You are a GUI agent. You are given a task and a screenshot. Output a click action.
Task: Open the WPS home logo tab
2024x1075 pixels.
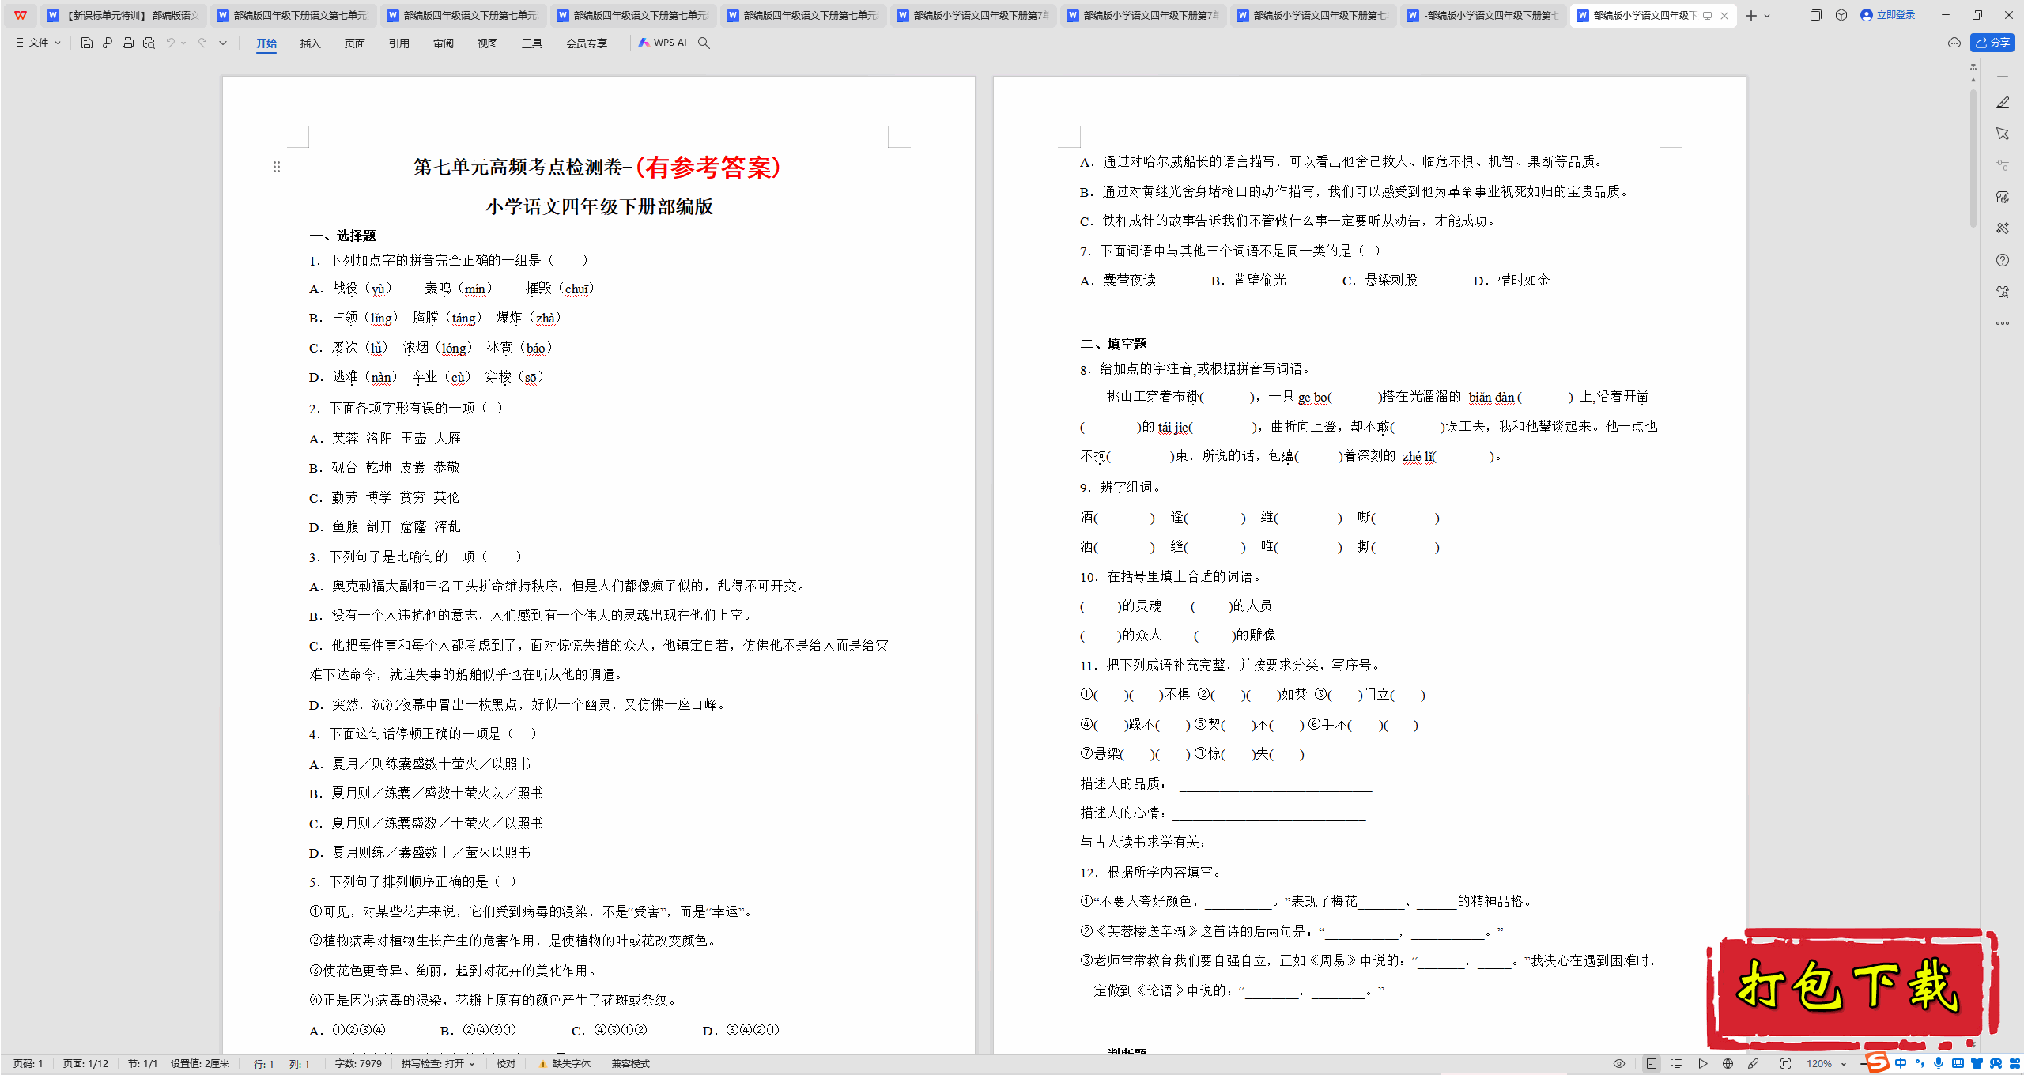tap(21, 15)
